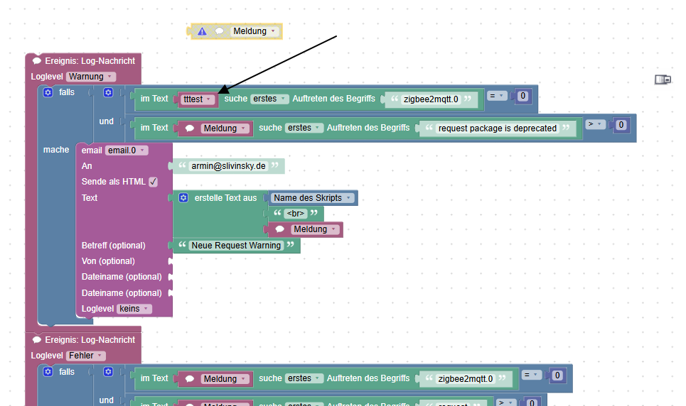Open the Loglevel Fehler dropdown

86,356
